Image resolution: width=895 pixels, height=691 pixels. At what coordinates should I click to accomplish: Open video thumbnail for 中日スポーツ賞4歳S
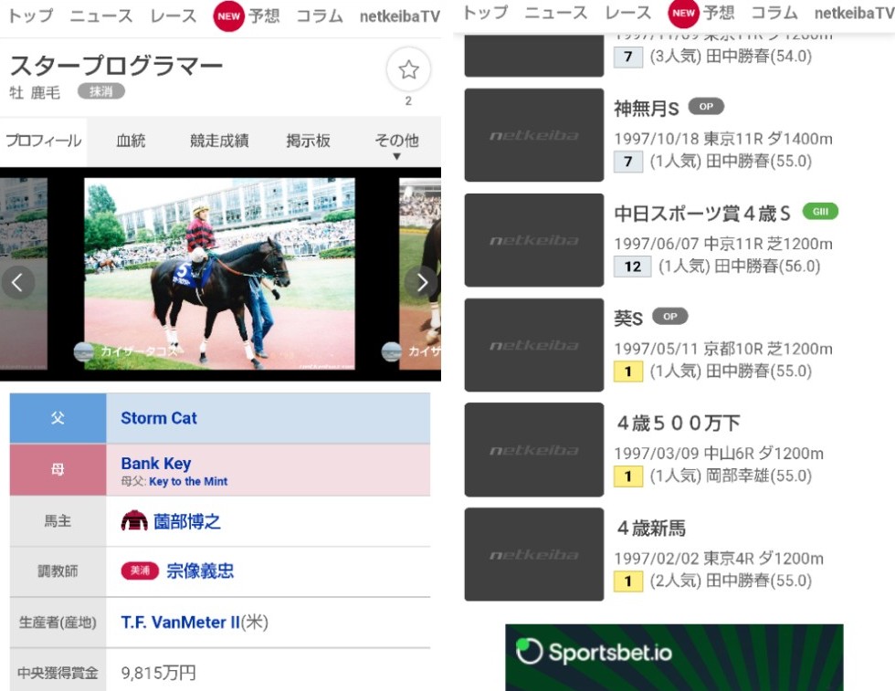click(x=533, y=240)
